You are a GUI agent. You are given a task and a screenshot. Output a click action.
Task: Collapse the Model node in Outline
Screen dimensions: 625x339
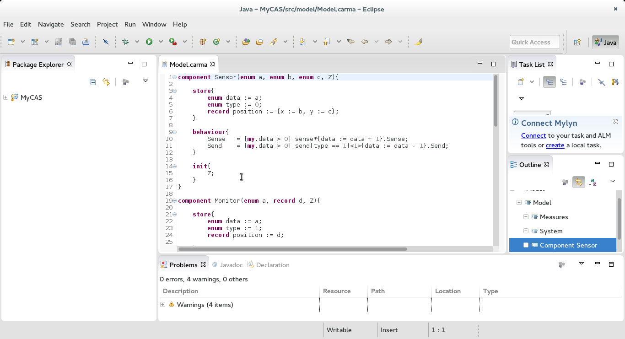pyautogui.click(x=519, y=202)
